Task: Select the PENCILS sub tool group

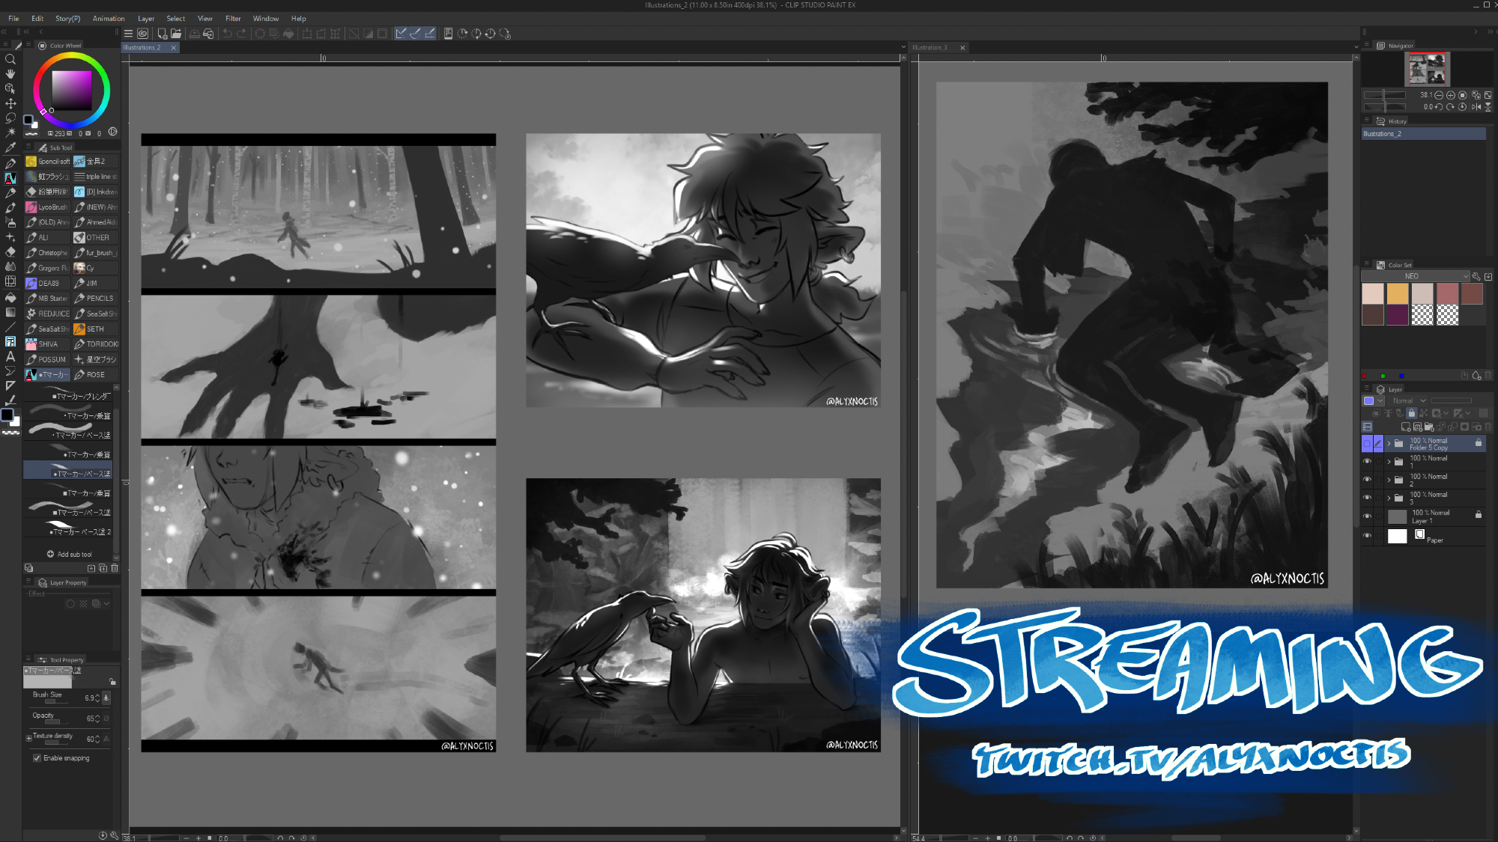Action: (95, 299)
